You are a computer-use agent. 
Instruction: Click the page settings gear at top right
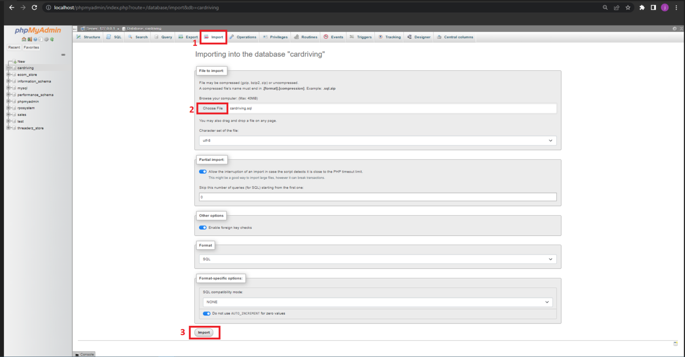coord(674,29)
